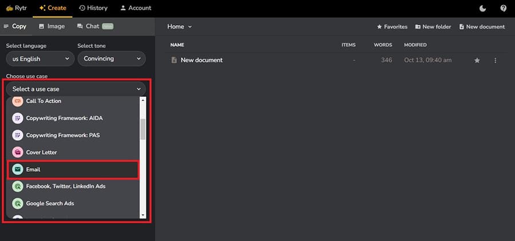Open the New document three-dot menu
Screen dimensions: 515x241
pos(496,61)
